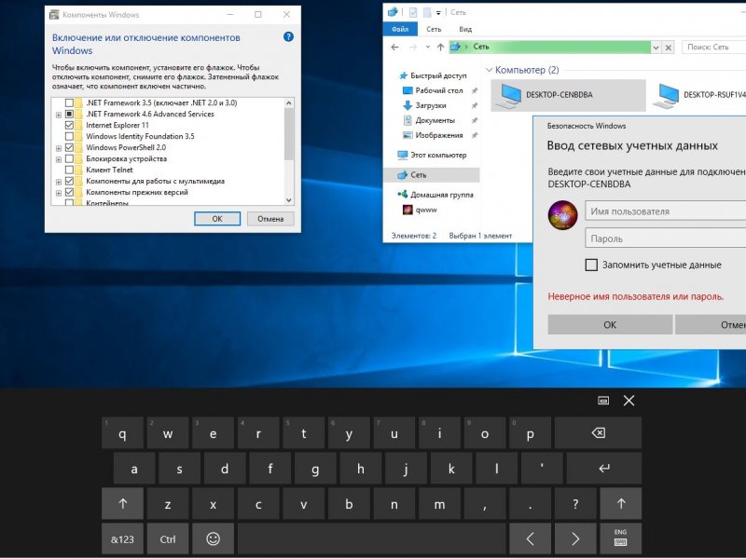The image size is (746, 559).
Task: Close the on-screen touch keyboard
Action: pyautogui.click(x=629, y=401)
